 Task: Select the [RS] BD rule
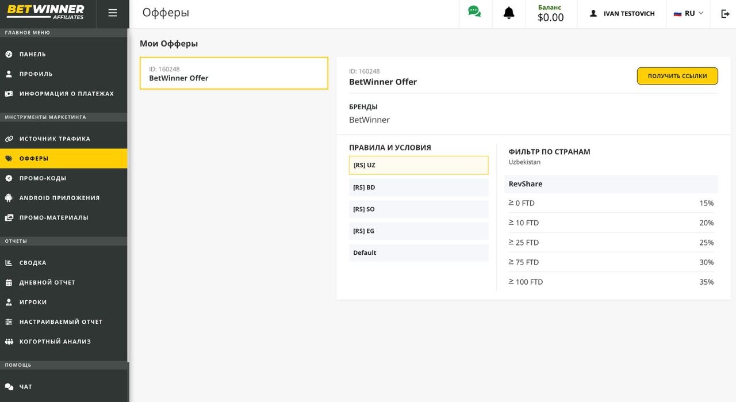tap(418, 187)
